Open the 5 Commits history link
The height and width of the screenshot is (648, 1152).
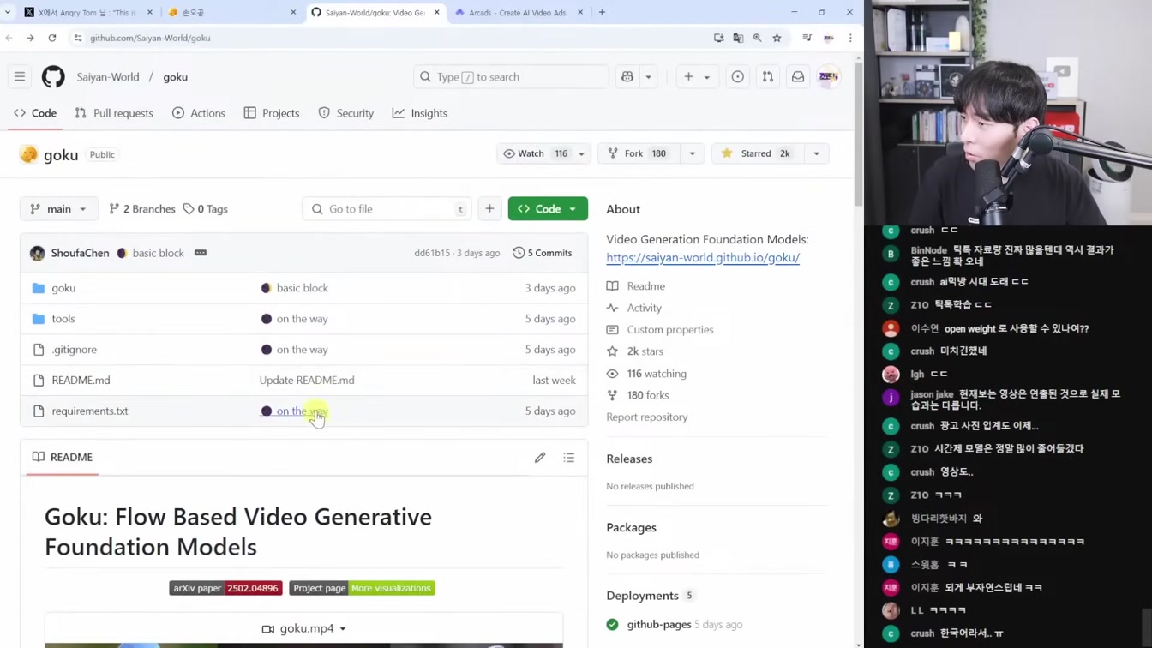click(543, 253)
